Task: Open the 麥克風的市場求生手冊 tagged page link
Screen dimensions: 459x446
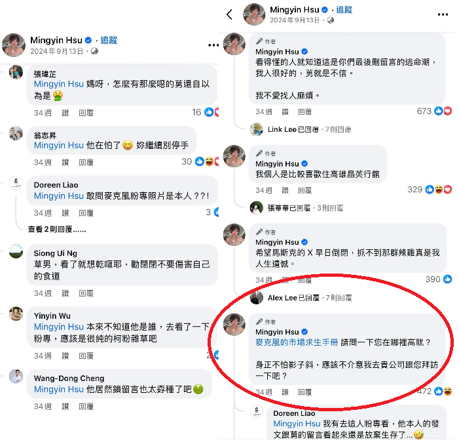Action: (x=297, y=342)
